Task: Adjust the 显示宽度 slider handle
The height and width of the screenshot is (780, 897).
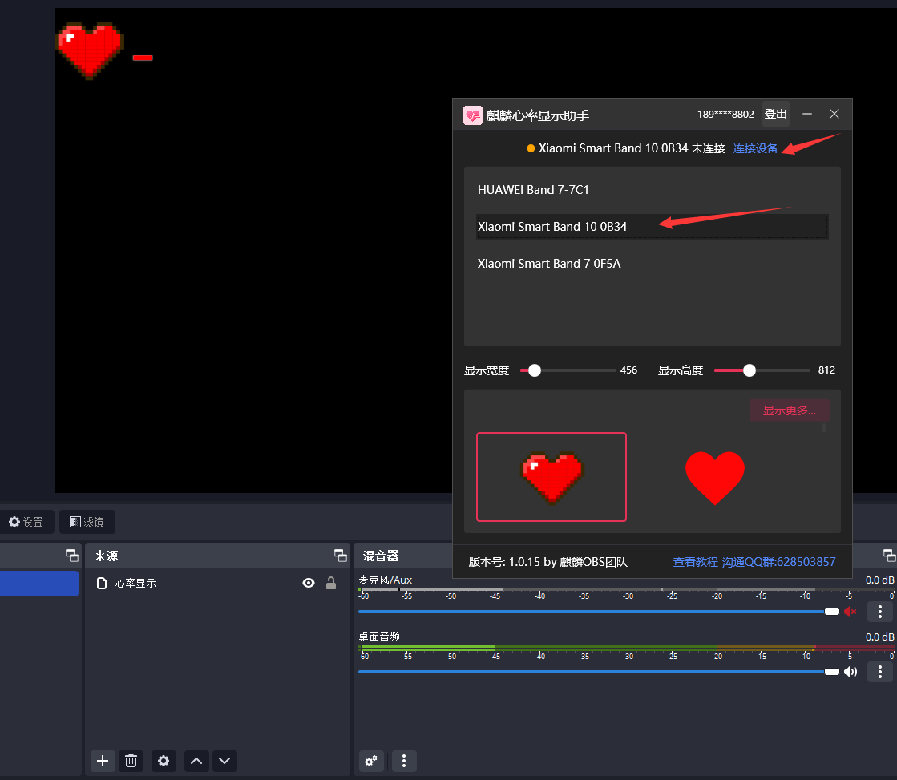Action: tap(535, 370)
